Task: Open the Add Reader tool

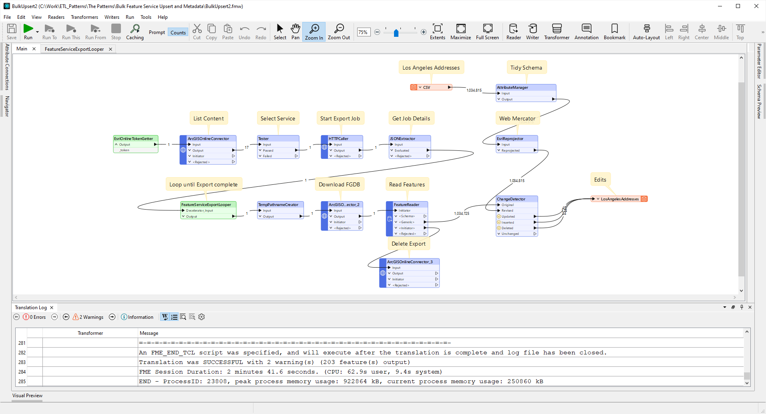Action: (513, 32)
